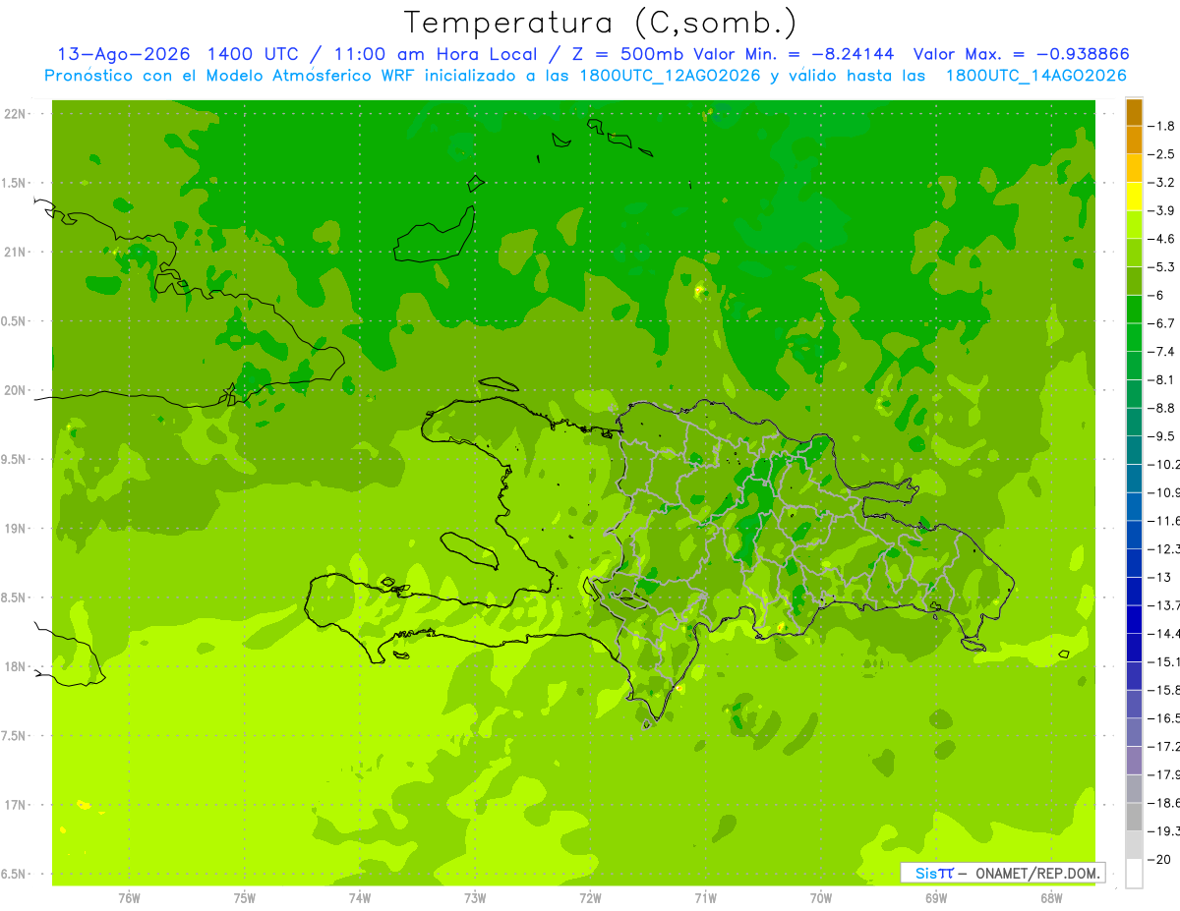Select the '1800UTC_14AGO2026' valid-until text
This screenshot has height=911, width=1180.
click(x=1035, y=75)
